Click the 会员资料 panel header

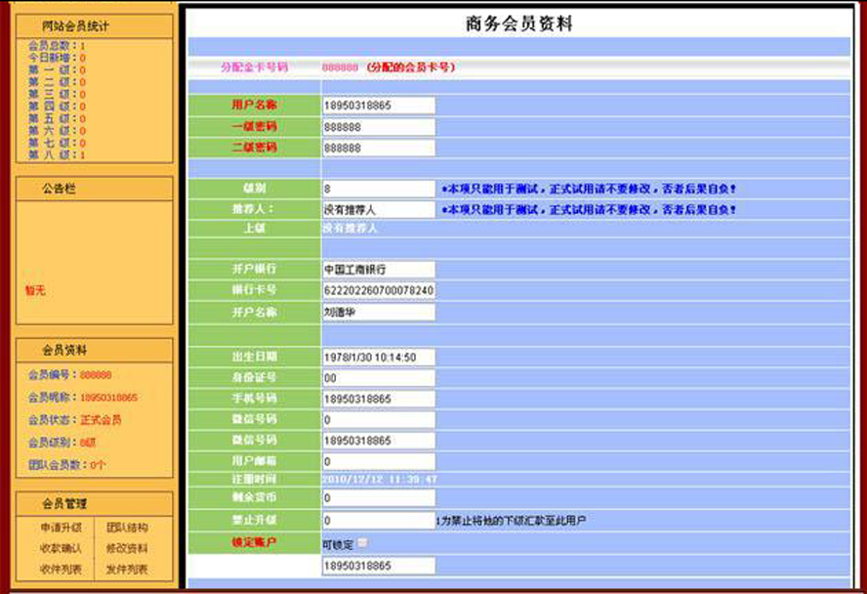click(94, 350)
